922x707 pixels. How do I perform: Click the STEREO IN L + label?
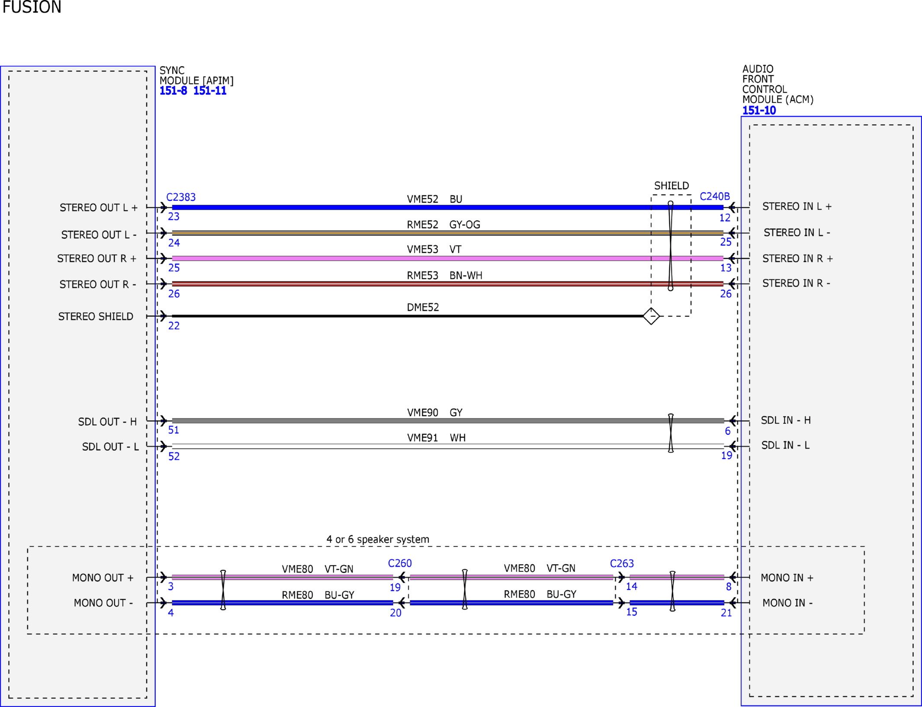coord(797,207)
